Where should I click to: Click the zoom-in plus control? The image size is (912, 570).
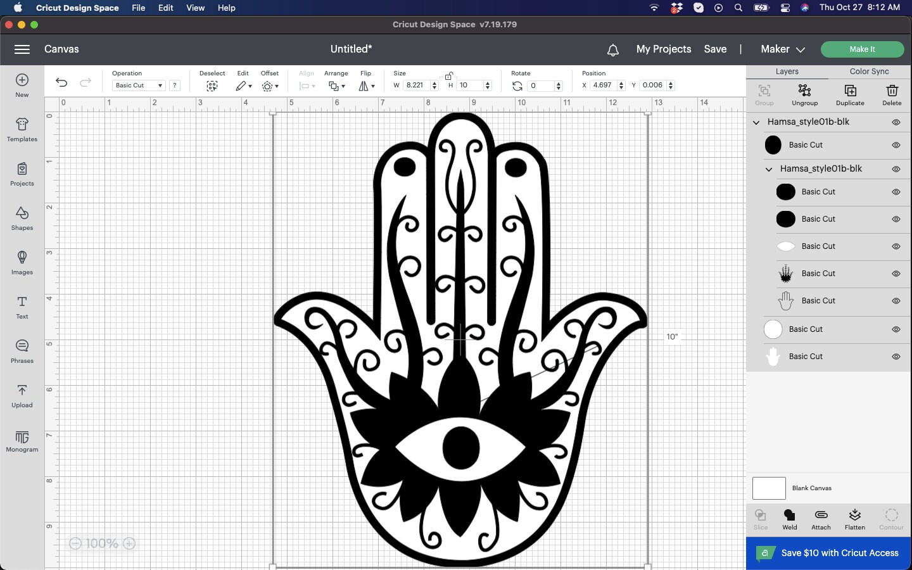[129, 543]
